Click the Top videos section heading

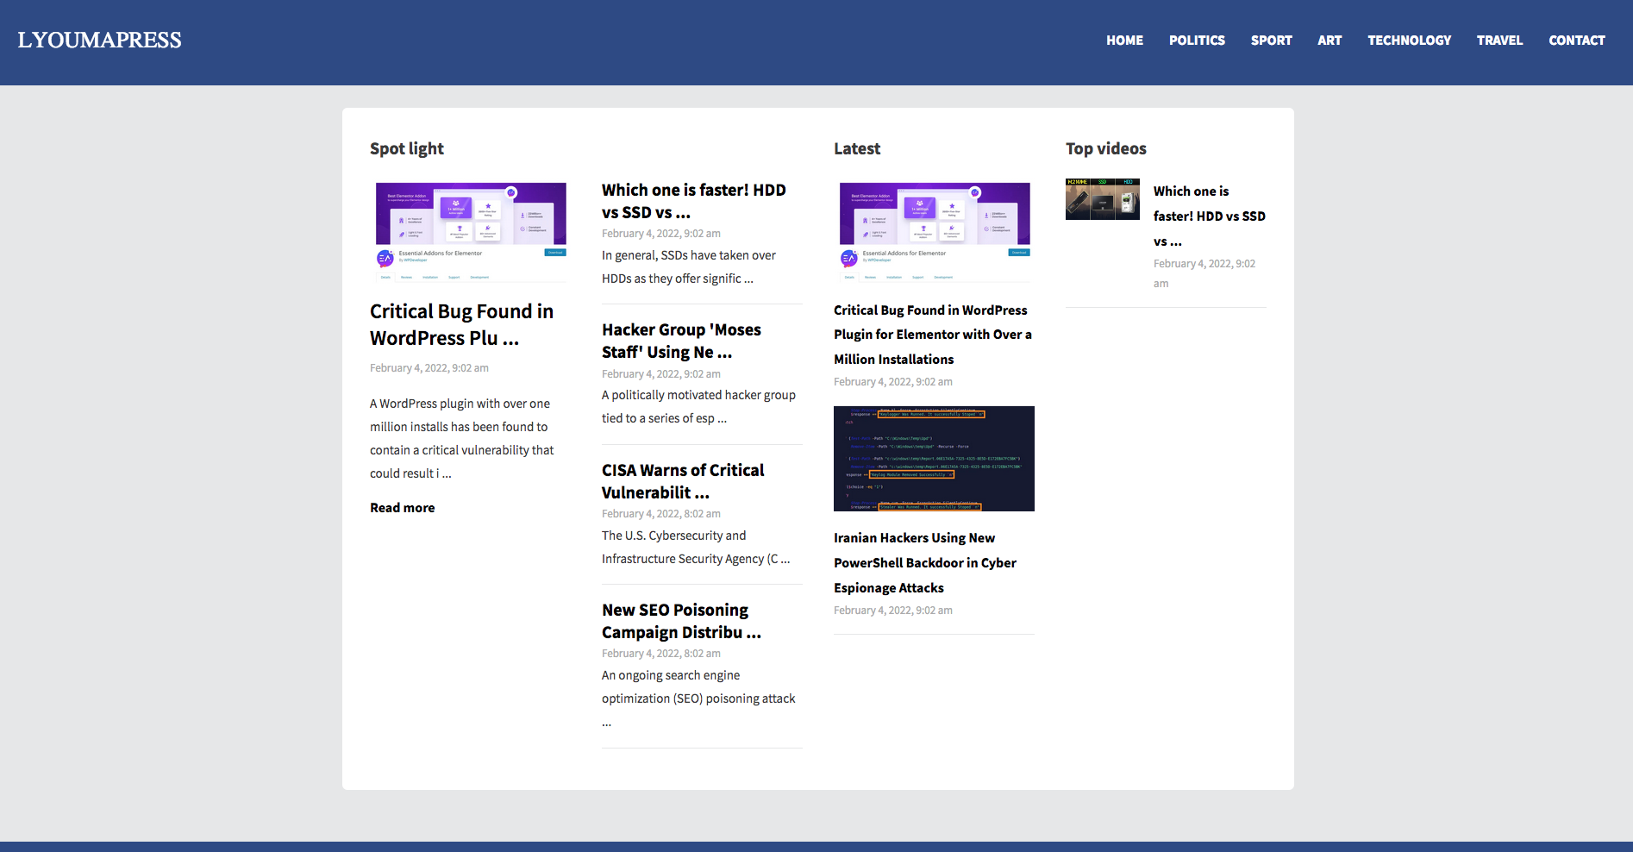point(1106,148)
